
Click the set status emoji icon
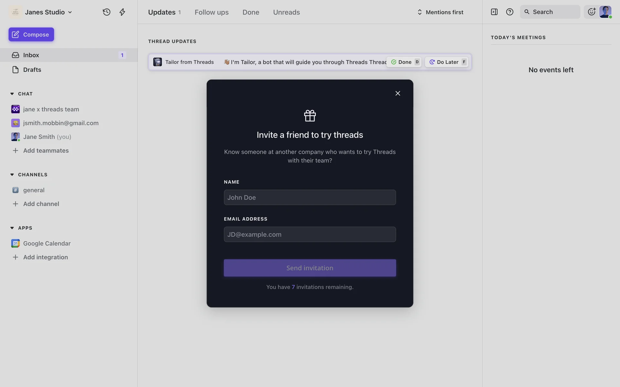click(x=591, y=12)
